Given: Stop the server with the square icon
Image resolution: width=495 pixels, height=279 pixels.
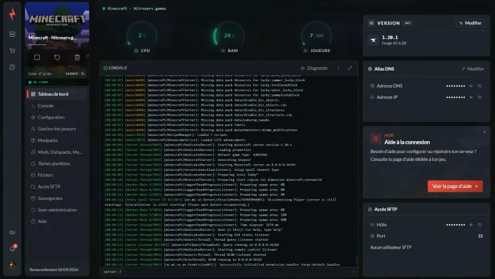Looking at the screenshot, I should coord(37,57).
